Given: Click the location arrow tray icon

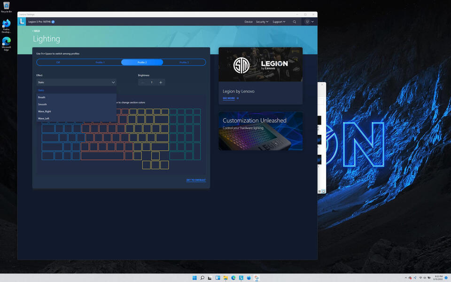Looking at the screenshot, I should pyautogui.click(x=415, y=278).
